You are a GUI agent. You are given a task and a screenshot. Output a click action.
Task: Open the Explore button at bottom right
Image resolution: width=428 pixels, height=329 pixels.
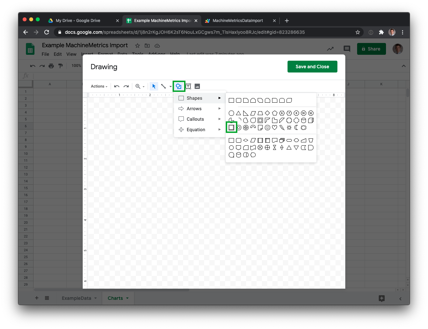click(381, 298)
